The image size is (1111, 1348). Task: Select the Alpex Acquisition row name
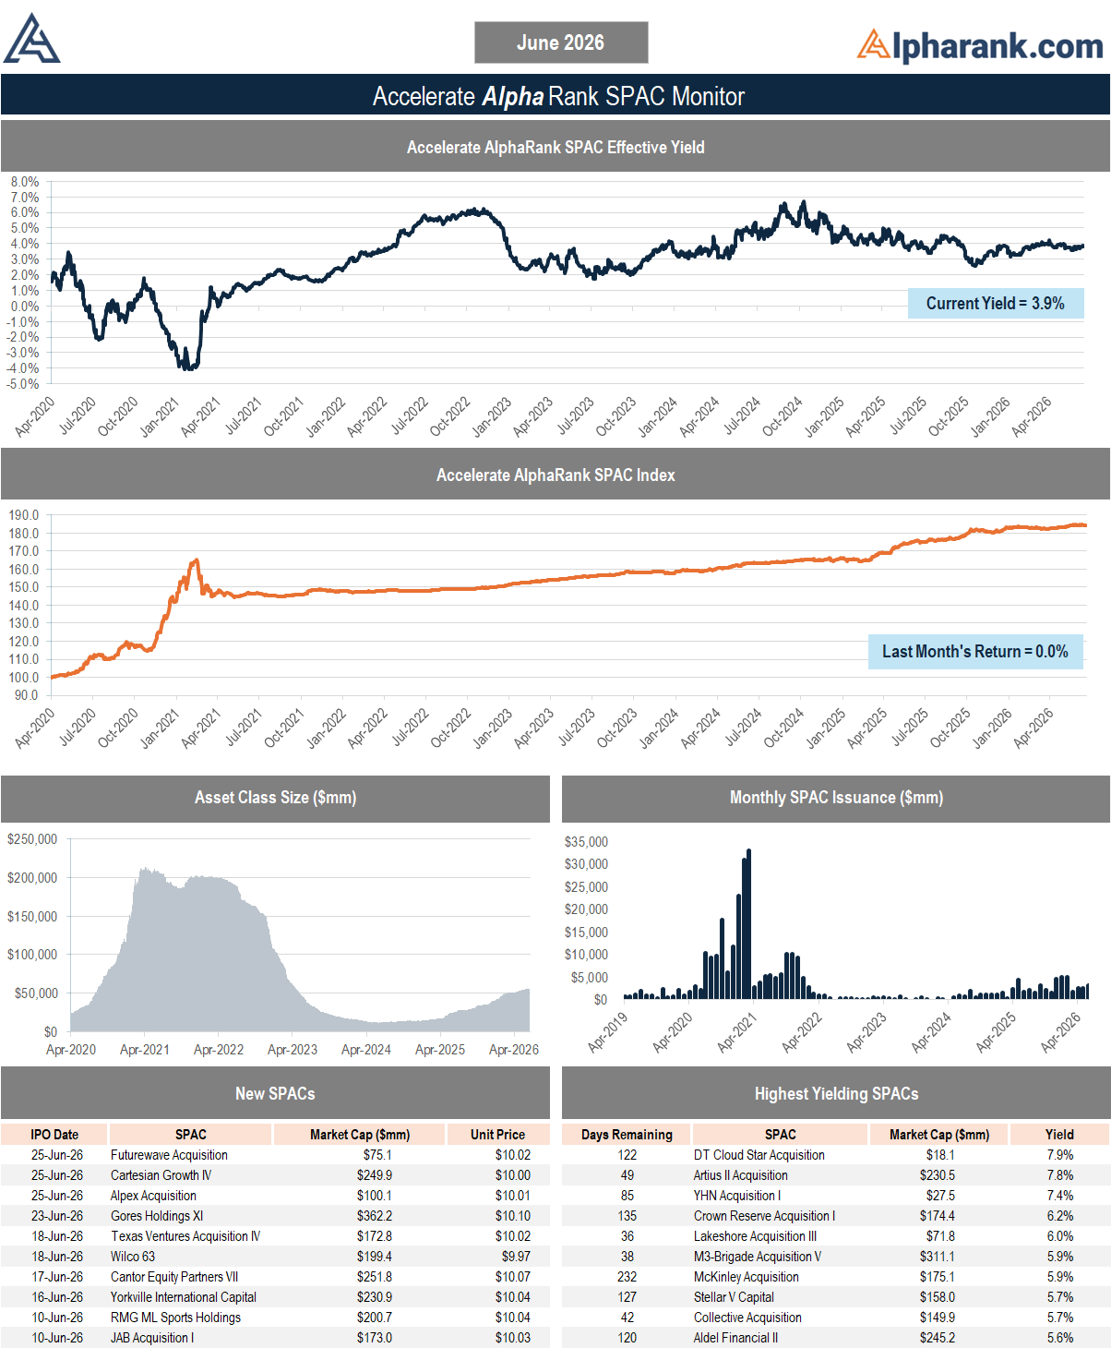pyautogui.click(x=153, y=1196)
